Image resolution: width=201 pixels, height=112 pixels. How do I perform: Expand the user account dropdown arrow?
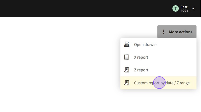pyautogui.click(x=193, y=8)
